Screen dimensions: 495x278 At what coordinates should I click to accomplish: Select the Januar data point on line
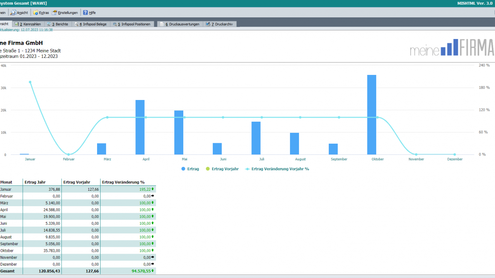(x=30, y=82)
